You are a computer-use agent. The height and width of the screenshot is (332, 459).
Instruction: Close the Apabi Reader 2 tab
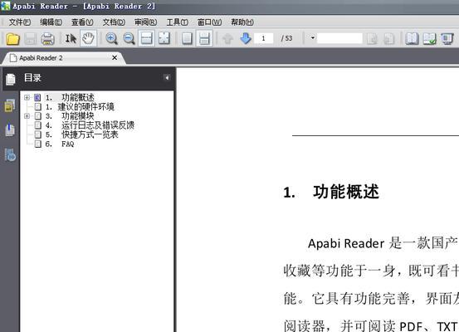(x=115, y=57)
